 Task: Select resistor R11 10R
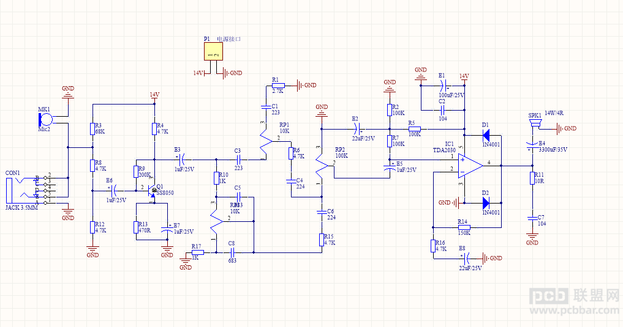pos(532,178)
